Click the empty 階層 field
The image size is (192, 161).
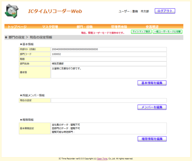(x=109, y=59)
